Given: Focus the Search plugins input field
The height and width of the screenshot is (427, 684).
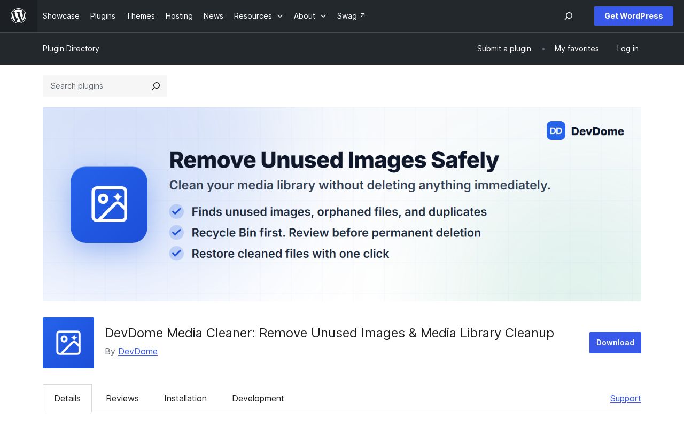Looking at the screenshot, I should [94, 86].
